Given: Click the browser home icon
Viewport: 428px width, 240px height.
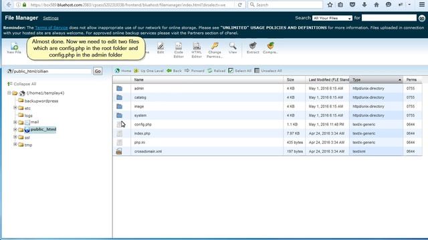Looking at the screenshot, I should coord(377,5).
